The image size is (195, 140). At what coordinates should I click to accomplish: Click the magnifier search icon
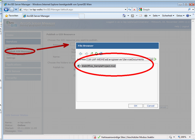pyautogui.click(x=189, y=10)
